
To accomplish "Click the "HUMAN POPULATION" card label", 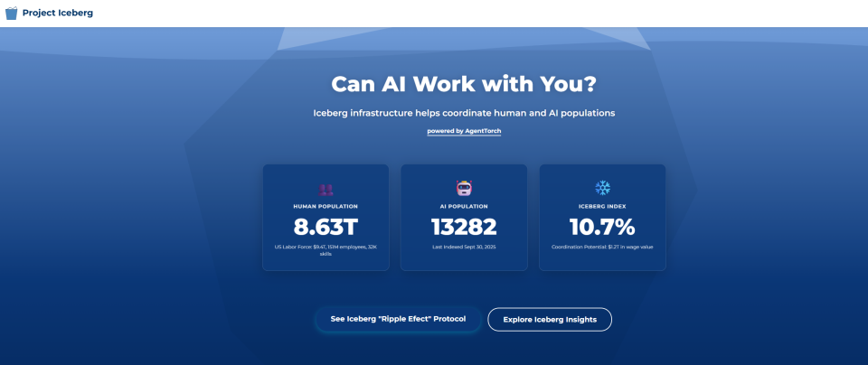I will tap(325, 206).
